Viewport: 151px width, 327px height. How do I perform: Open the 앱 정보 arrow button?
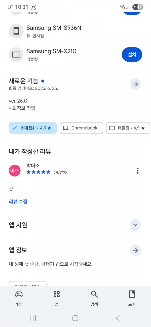pyautogui.click(x=135, y=250)
